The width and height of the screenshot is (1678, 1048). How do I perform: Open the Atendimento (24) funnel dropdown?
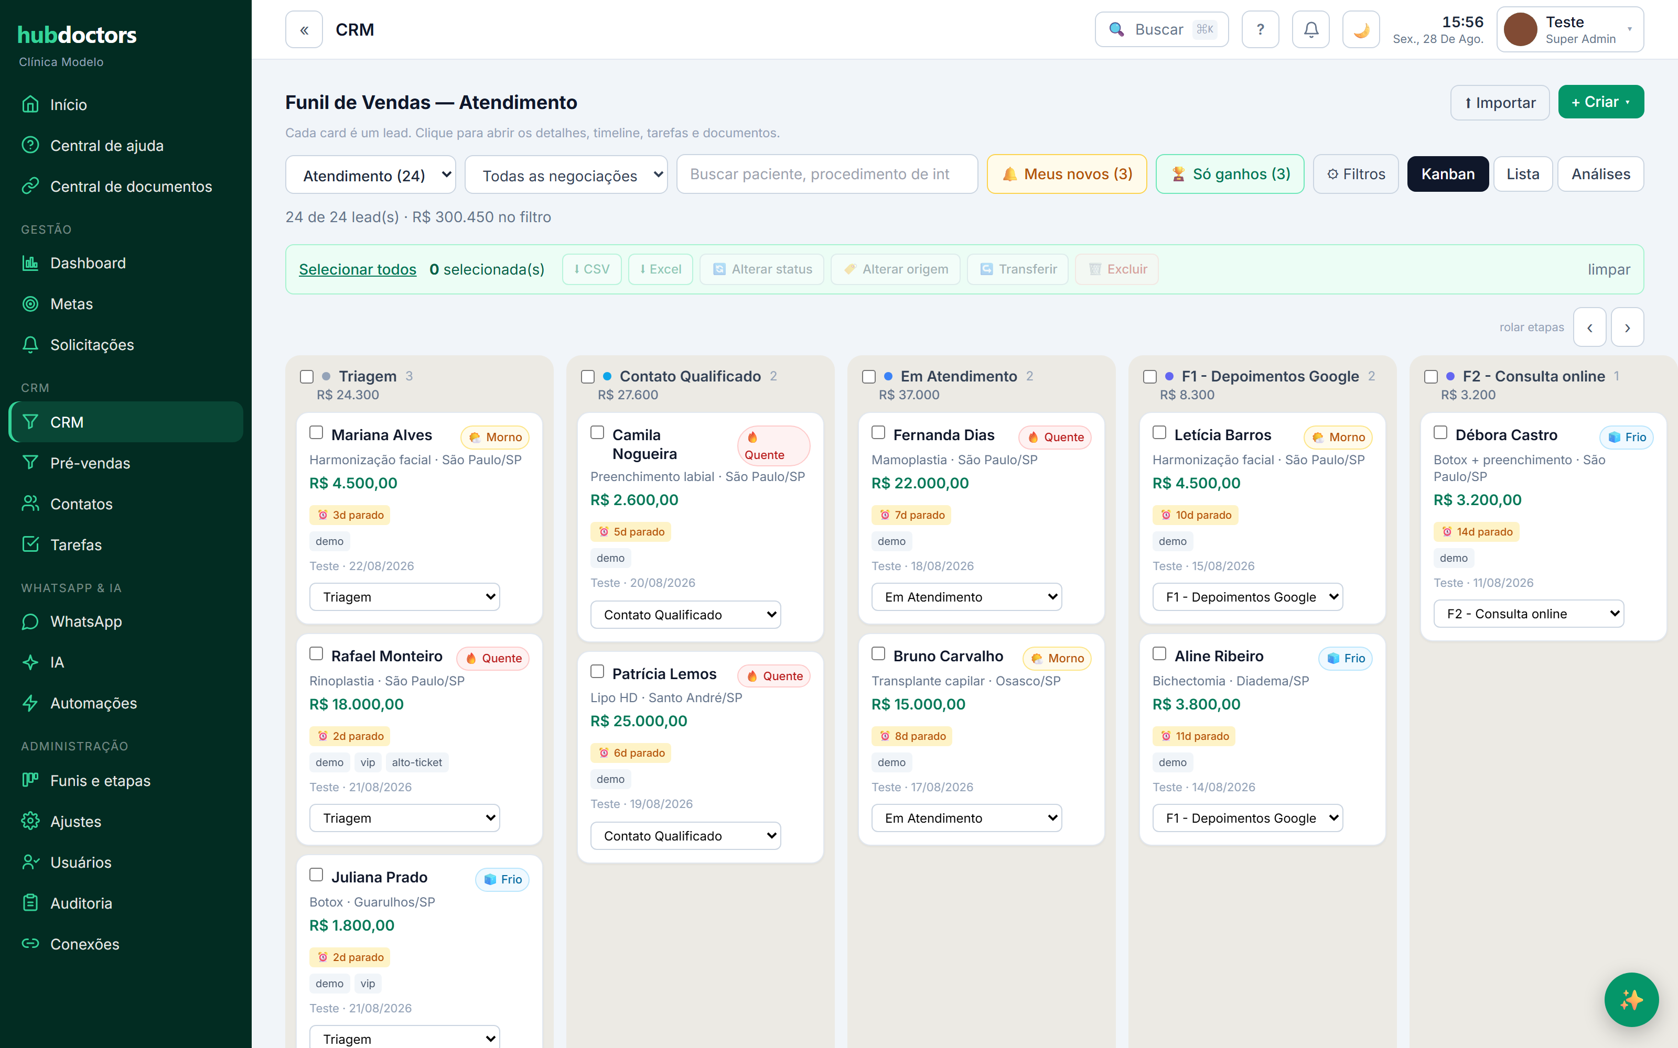(x=370, y=176)
